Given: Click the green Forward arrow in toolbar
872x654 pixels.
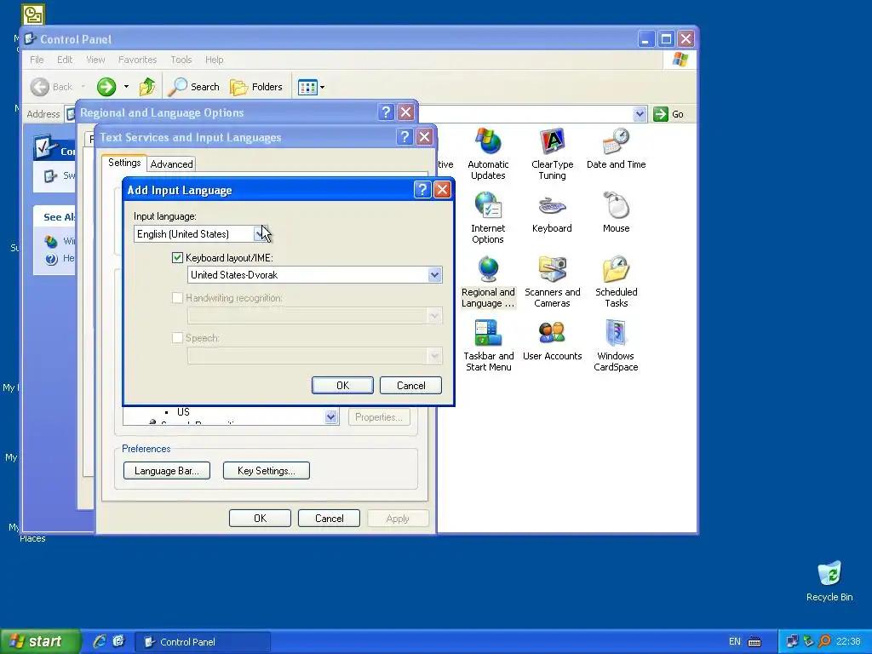Looking at the screenshot, I should [106, 87].
